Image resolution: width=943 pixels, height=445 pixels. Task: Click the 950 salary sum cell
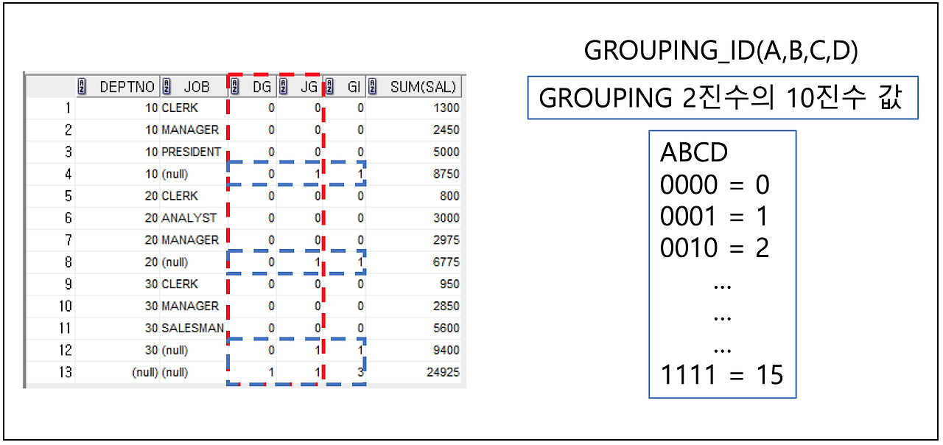(449, 284)
